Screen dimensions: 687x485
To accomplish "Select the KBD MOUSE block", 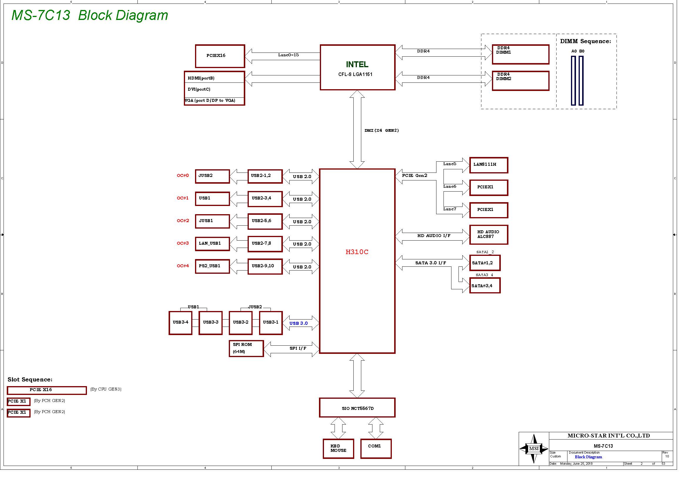I will 338,449.
